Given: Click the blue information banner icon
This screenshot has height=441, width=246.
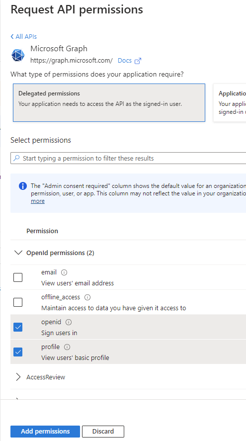Looking at the screenshot, I should (x=23, y=186).
